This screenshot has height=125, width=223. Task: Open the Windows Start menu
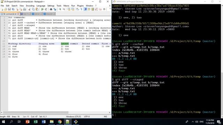(3, 122)
